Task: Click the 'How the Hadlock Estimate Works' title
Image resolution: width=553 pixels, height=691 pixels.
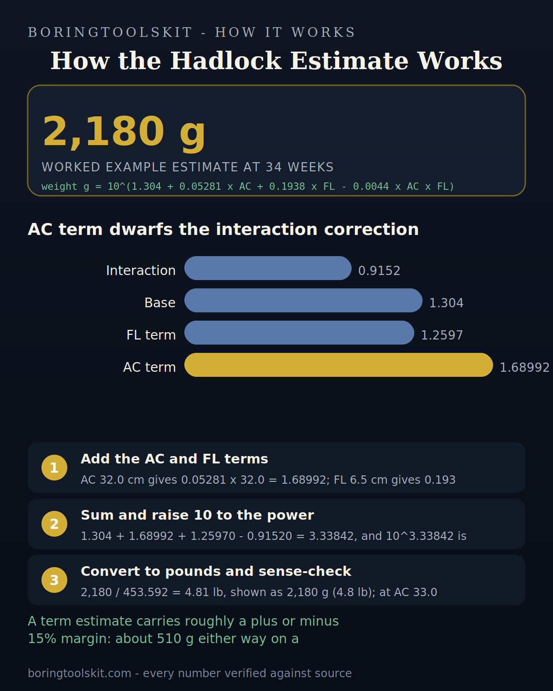Action: click(x=276, y=61)
